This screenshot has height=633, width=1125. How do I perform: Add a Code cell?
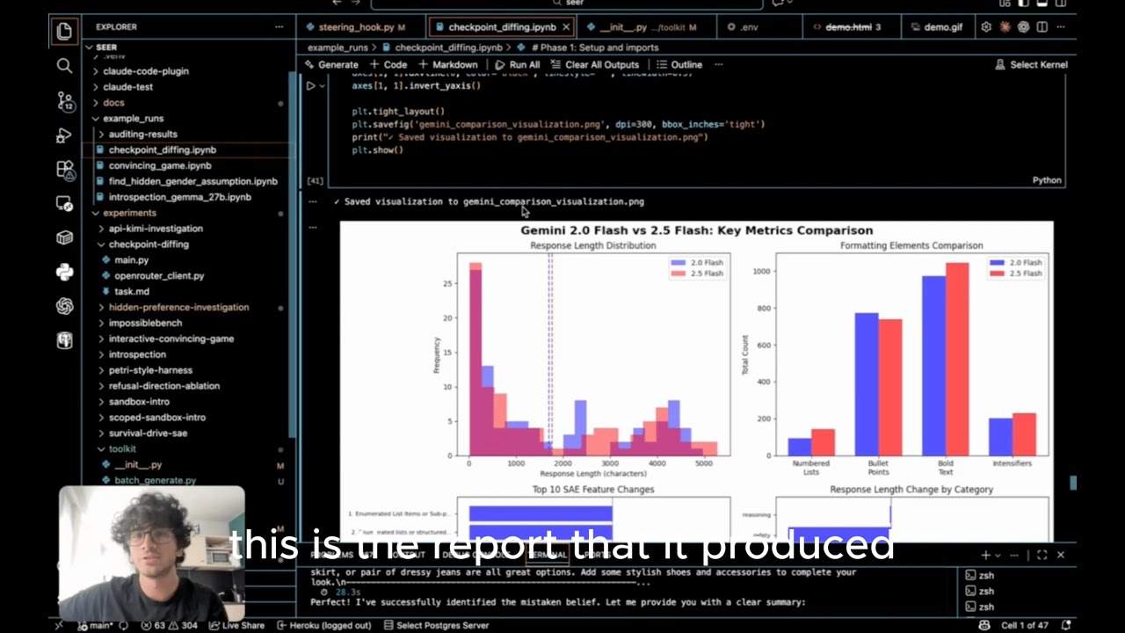point(388,65)
